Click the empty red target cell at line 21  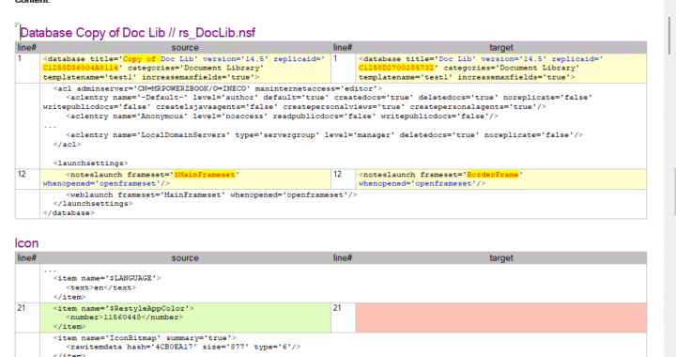point(501,318)
